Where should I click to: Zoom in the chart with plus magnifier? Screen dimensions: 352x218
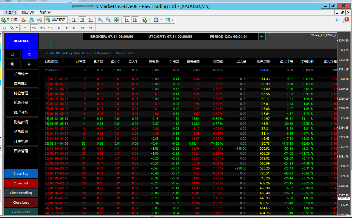pyautogui.click(x=100, y=20)
